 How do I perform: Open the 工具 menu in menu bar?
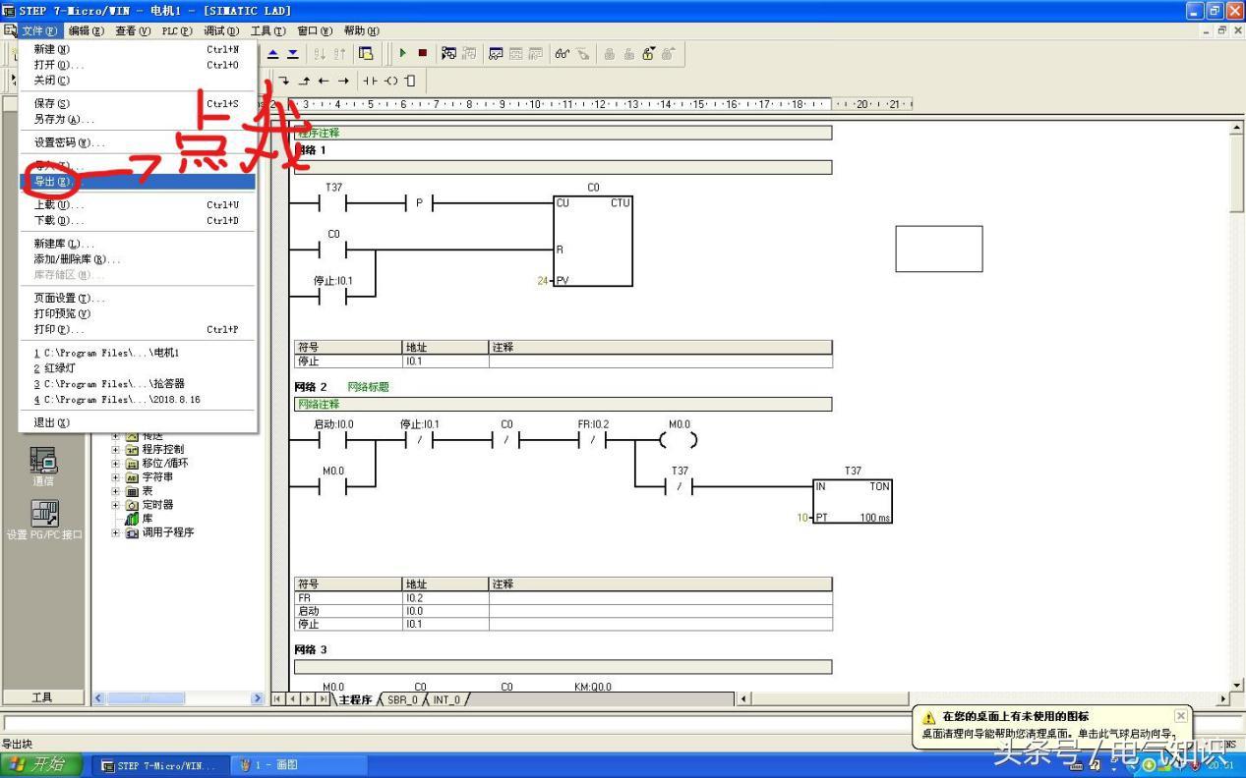coord(268,30)
